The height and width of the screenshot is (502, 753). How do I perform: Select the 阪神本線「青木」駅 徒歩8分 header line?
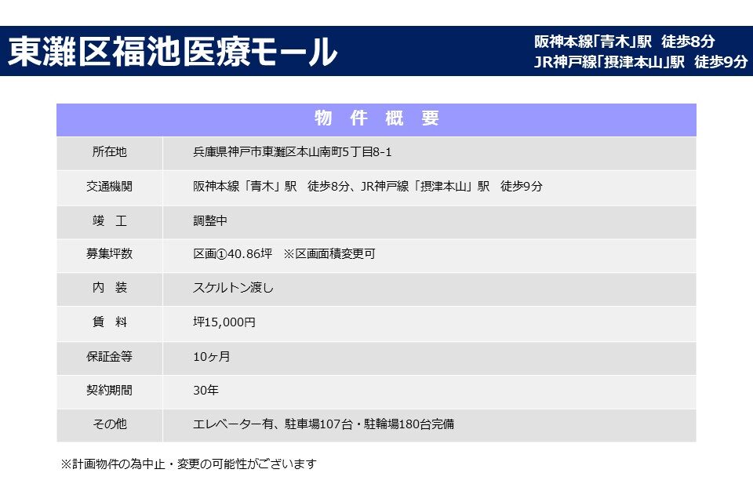point(624,42)
